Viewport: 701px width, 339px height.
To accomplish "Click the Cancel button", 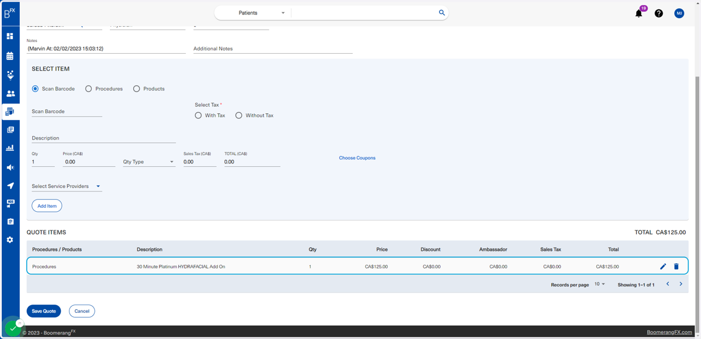I will point(82,311).
